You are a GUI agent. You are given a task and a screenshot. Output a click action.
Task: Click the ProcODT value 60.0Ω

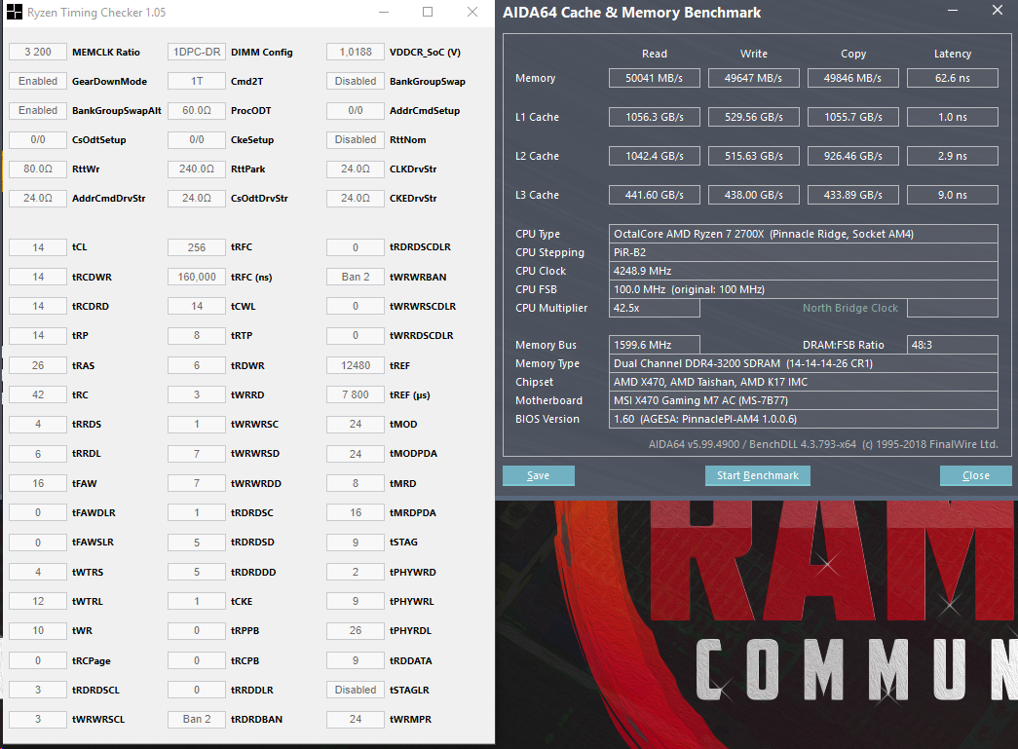click(x=197, y=110)
